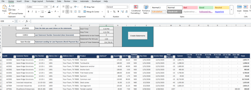This screenshot has height=90, width=251.
Task: Apply the Bad cell style
Action: point(190,8)
